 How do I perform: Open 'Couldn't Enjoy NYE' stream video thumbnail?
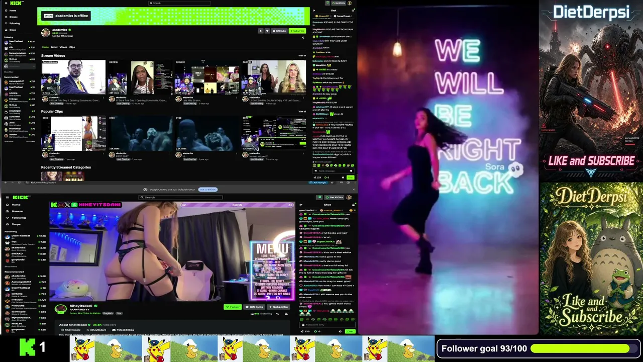tap(274, 77)
